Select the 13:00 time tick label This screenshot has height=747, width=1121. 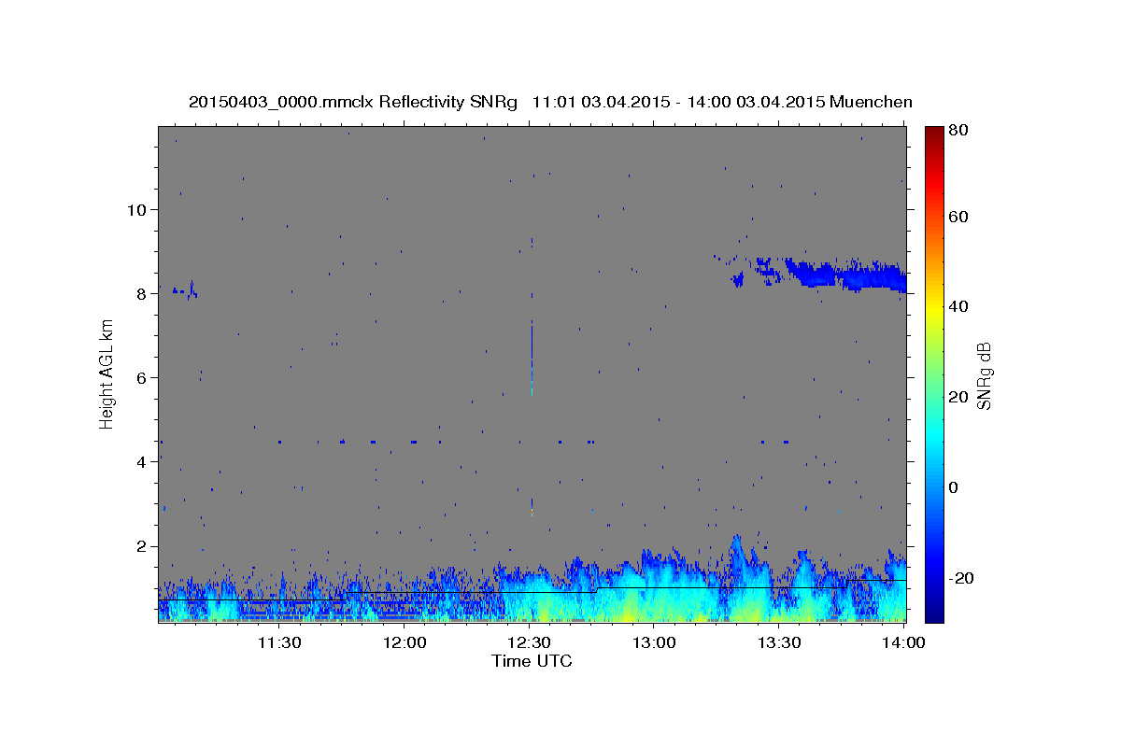(654, 642)
